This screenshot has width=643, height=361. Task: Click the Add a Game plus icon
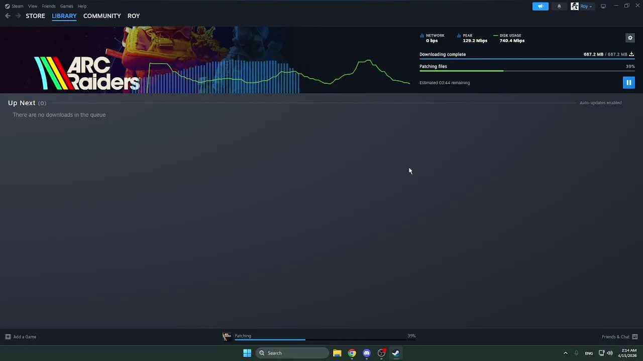8,337
